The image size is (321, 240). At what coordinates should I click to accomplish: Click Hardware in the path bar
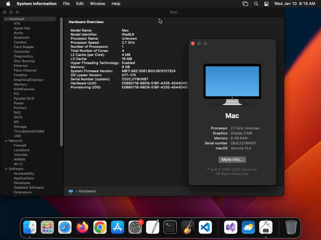(x=87, y=191)
